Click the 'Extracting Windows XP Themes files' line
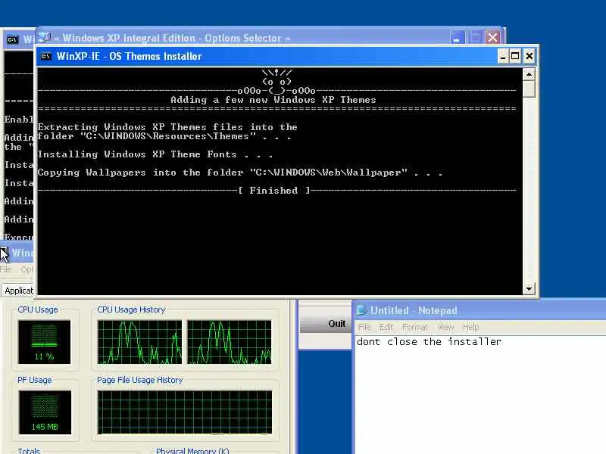 click(x=167, y=127)
